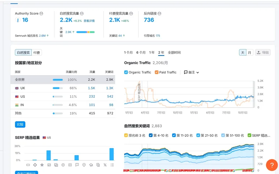
Task: Click the India flag icon in country table
Action: click(x=17, y=105)
